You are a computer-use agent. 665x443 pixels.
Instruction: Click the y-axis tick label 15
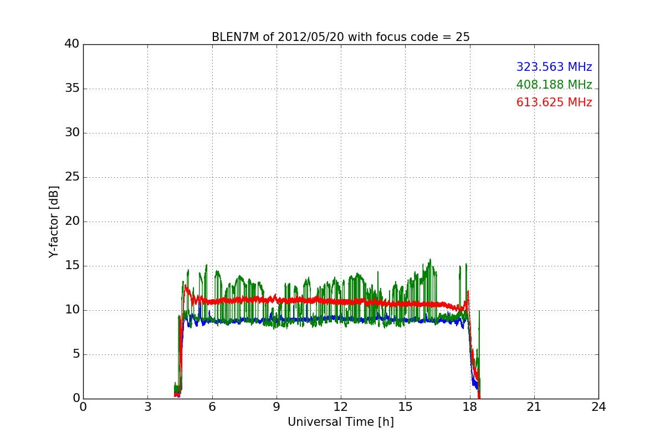(x=71, y=266)
